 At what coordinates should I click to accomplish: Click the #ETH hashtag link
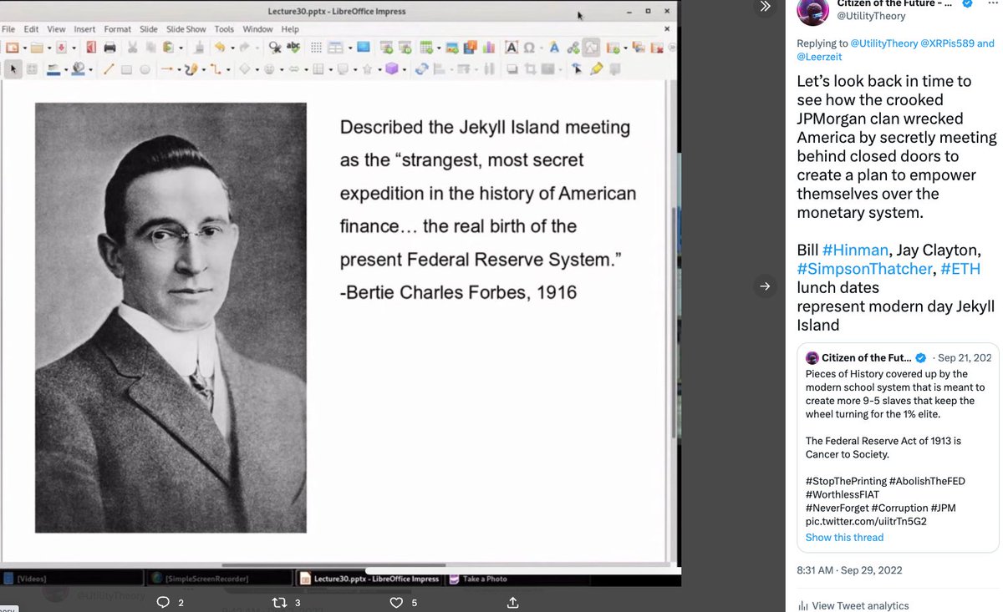[x=960, y=269]
